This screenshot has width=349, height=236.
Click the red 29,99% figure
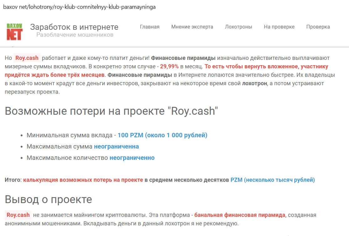(169, 66)
